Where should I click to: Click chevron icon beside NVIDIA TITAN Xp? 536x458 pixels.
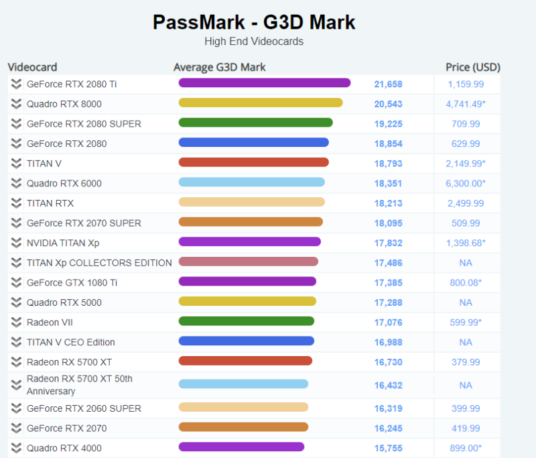click(x=16, y=243)
